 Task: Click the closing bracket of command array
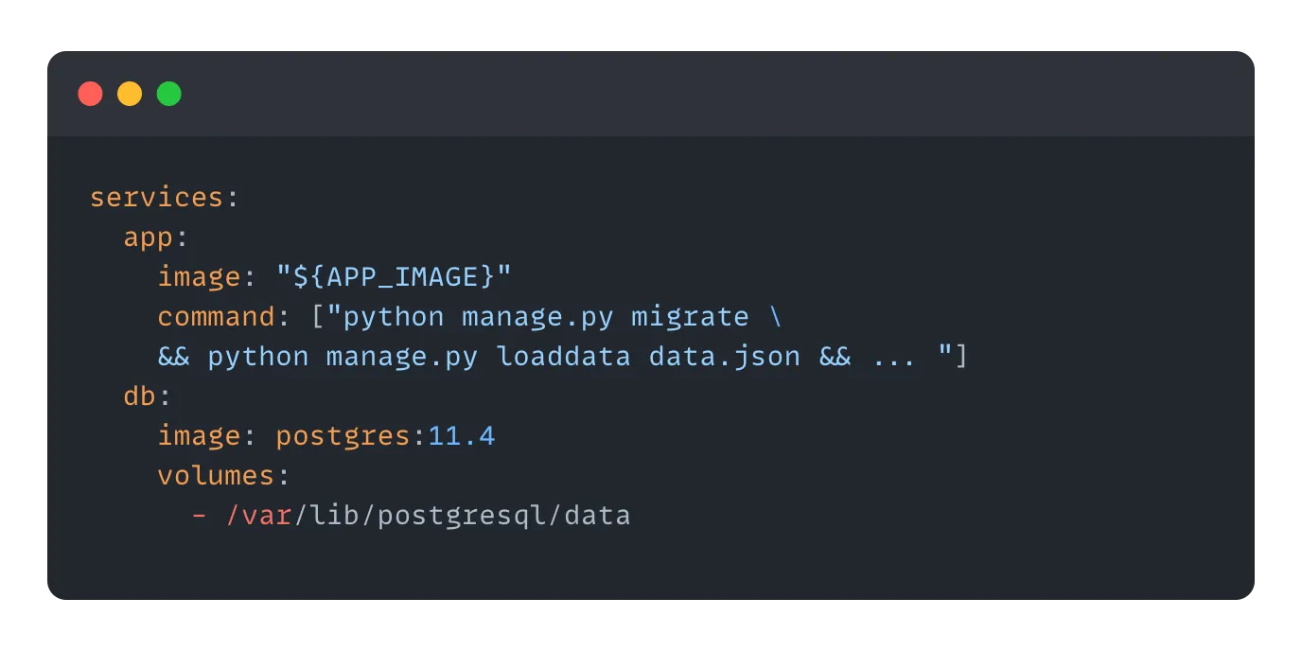coord(961,357)
